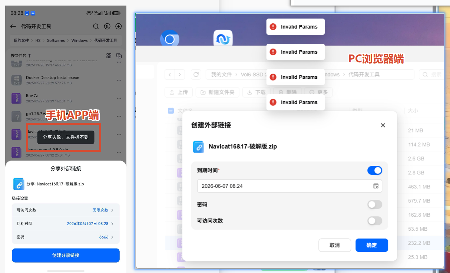
Task: Enable the 可访问次数 switch in dialog
Action: (x=375, y=221)
